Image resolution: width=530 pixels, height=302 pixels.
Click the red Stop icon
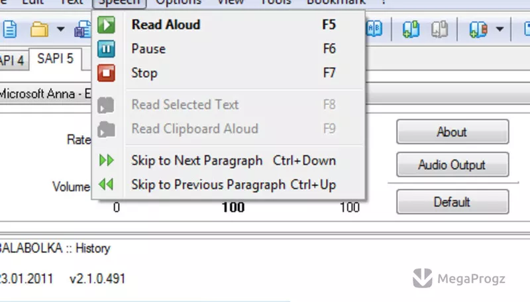click(106, 74)
